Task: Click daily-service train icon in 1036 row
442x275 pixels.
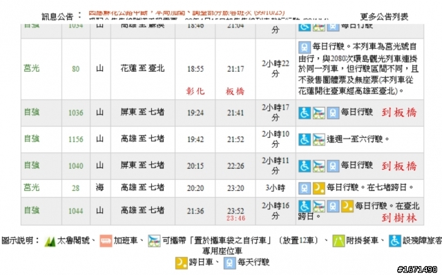Action: (x=333, y=113)
